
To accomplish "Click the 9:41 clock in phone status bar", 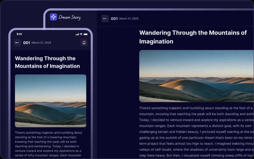I will coord(19,34).
